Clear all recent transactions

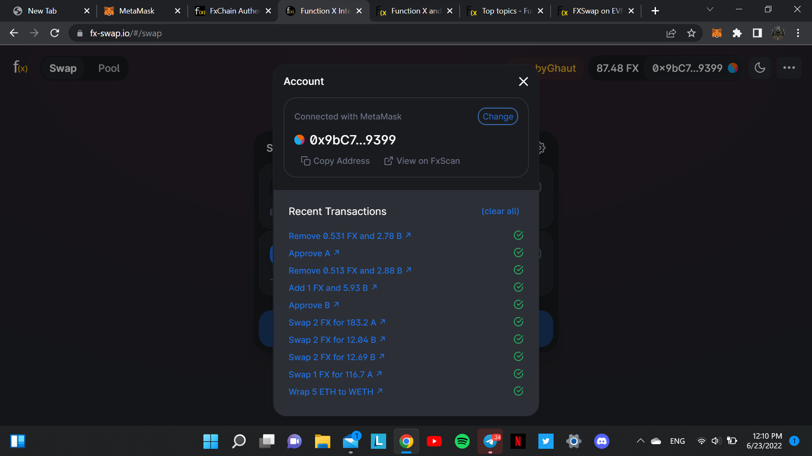(x=500, y=211)
